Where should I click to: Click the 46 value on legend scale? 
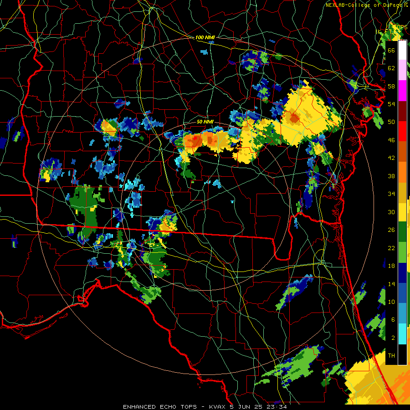click(391, 140)
